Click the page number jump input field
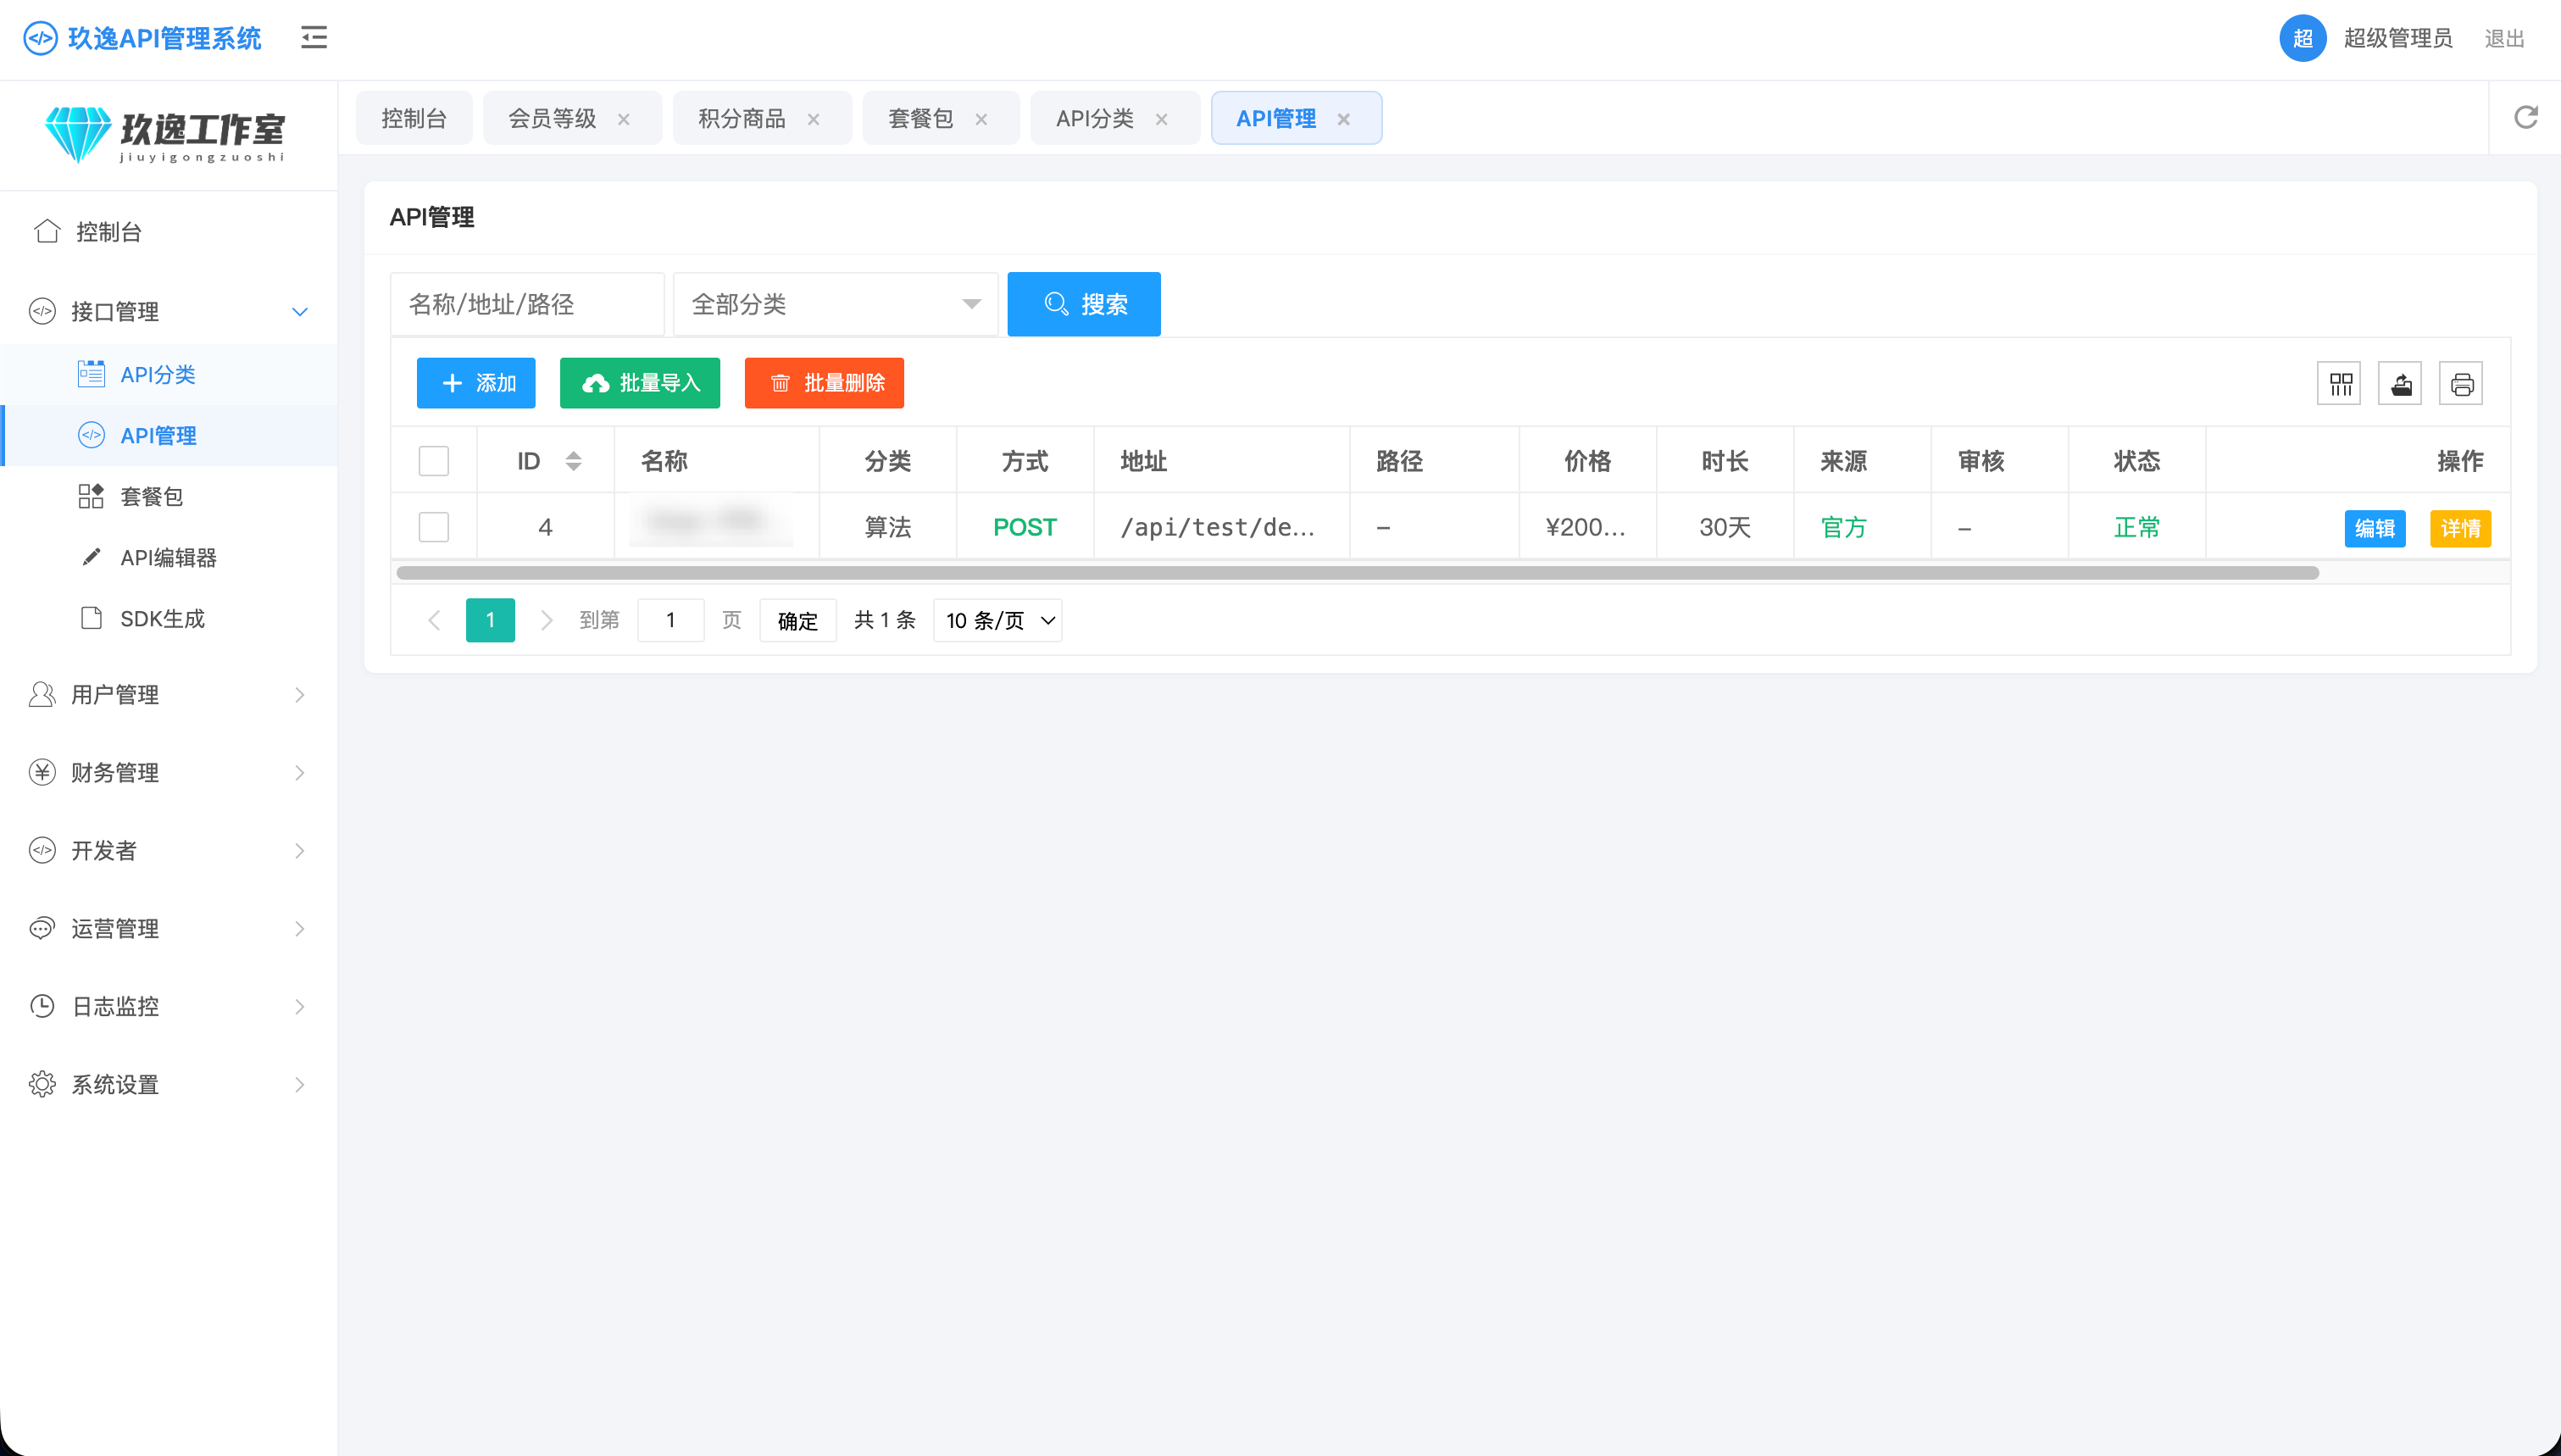 tap(670, 620)
